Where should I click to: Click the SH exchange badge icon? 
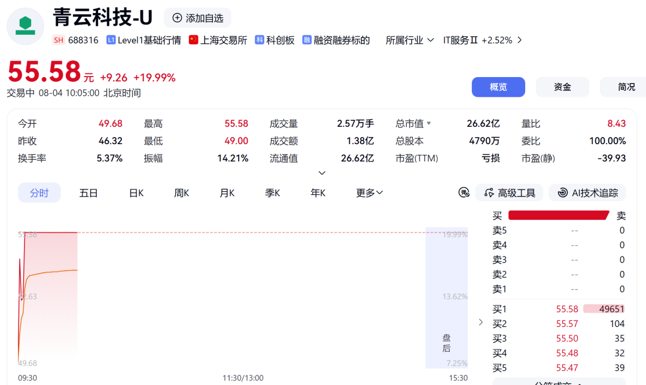pos(59,40)
